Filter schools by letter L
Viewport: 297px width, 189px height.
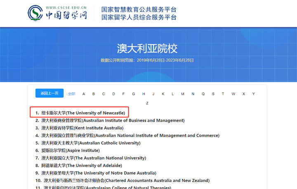click(172, 94)
